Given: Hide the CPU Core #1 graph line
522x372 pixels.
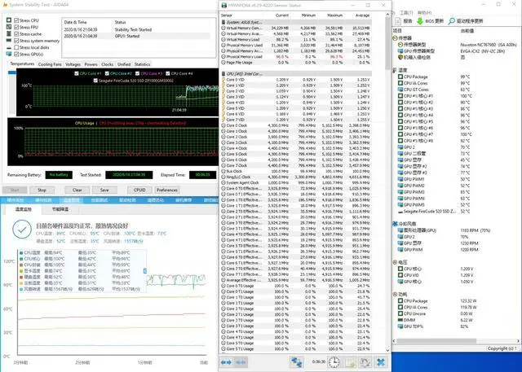Looking at the screenshot, I should coord(77,73).
